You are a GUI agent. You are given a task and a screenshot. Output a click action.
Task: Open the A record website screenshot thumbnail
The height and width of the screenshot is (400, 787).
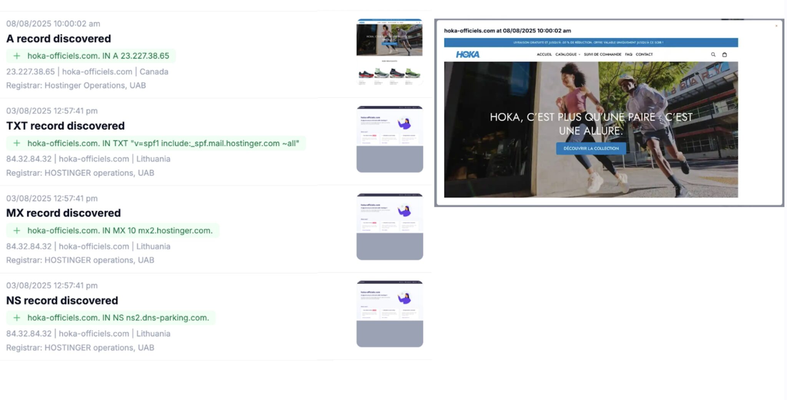390,52
